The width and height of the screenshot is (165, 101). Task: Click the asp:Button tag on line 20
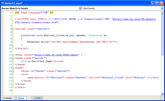36,77
